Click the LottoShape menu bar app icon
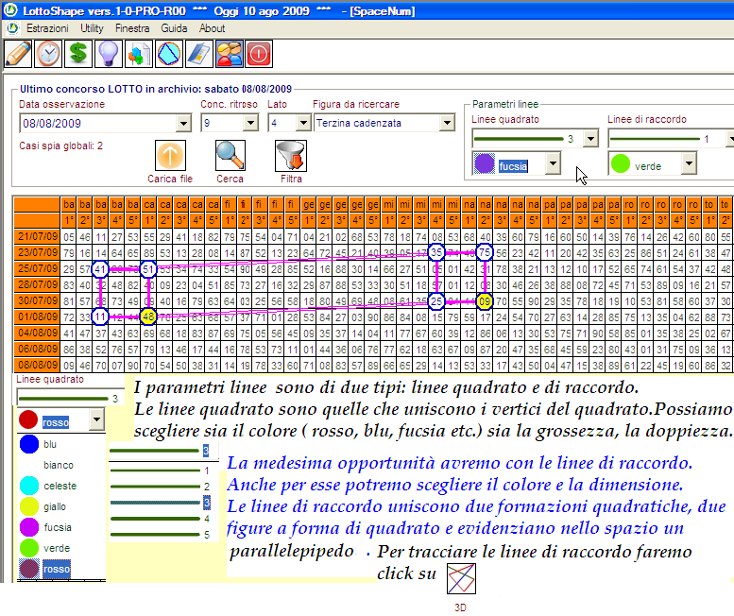Image resolution: width=734 pixels, height=616 pixels. [12, 28]
